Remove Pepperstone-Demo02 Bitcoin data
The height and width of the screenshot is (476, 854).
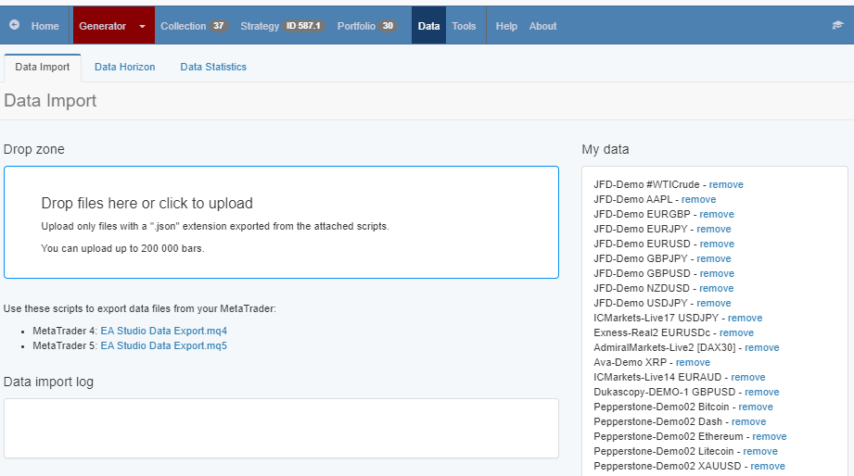click(755, 407)
